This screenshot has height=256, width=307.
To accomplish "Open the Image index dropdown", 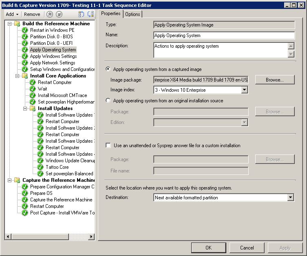I will pos(244,90).
